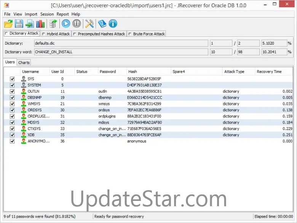Select the Dictionary Attack tab
This screenshot has height=223, width=297.
click(x=22, y=34)
